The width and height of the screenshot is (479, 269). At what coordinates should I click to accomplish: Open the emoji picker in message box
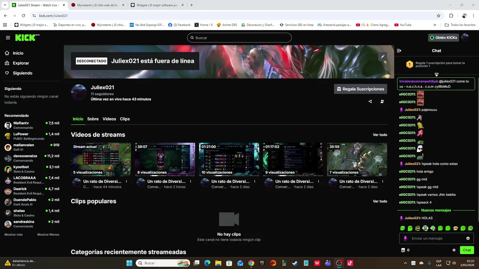click(468, 238)
